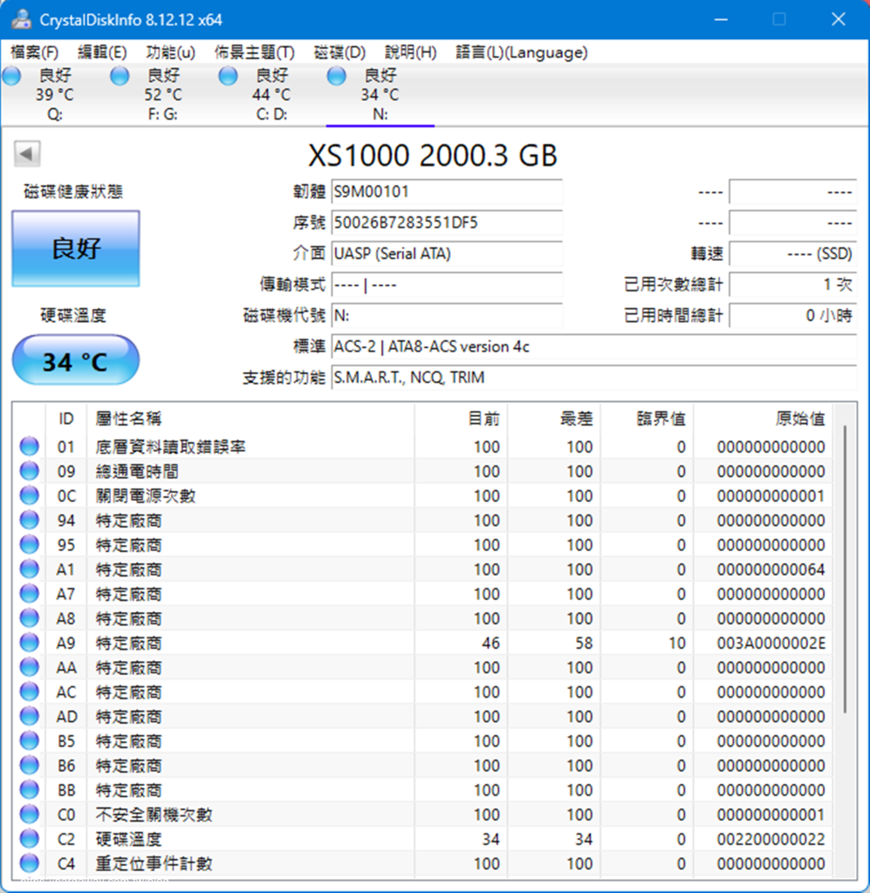The image size is (870, 893).
Task: Click the status icon for attribute AD
Action: click(x=29, y=716)
